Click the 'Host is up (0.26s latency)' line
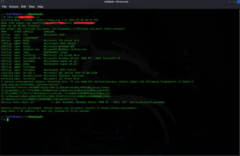Screen dimensions: 240x156 tap(21, 26)
